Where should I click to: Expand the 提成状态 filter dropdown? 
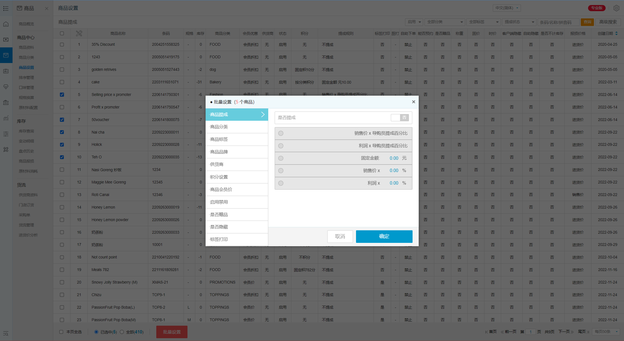pyautogui.click(x=519, y=22)
